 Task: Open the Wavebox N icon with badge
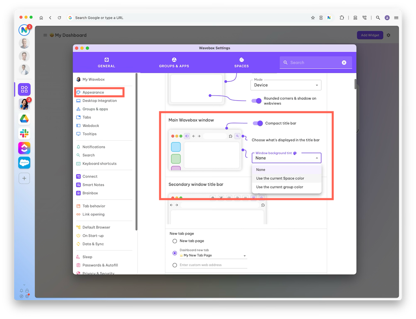(x=24, y=30)
